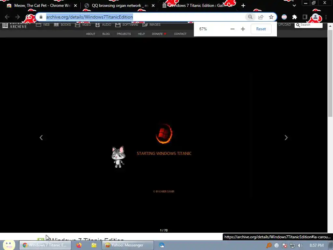Open the Chrome profile avatar

[315, 17]
